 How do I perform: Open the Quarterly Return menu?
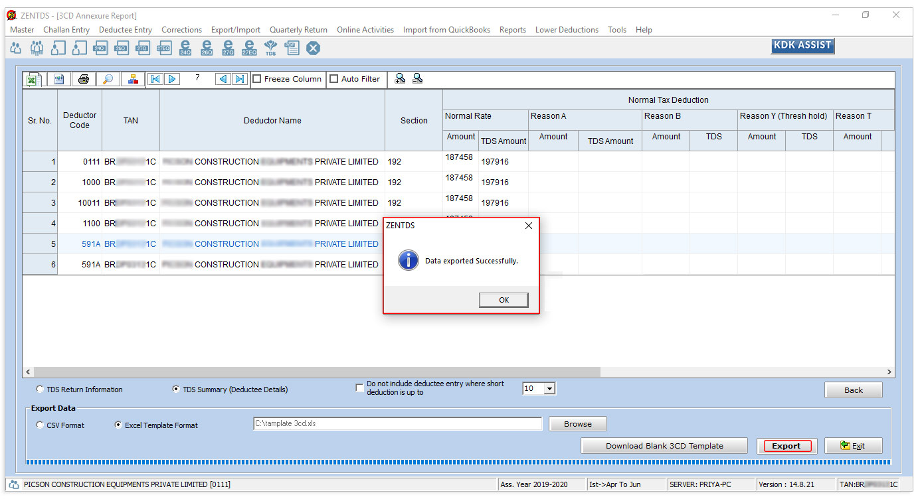pyautogui.click(x=298, y=30)
